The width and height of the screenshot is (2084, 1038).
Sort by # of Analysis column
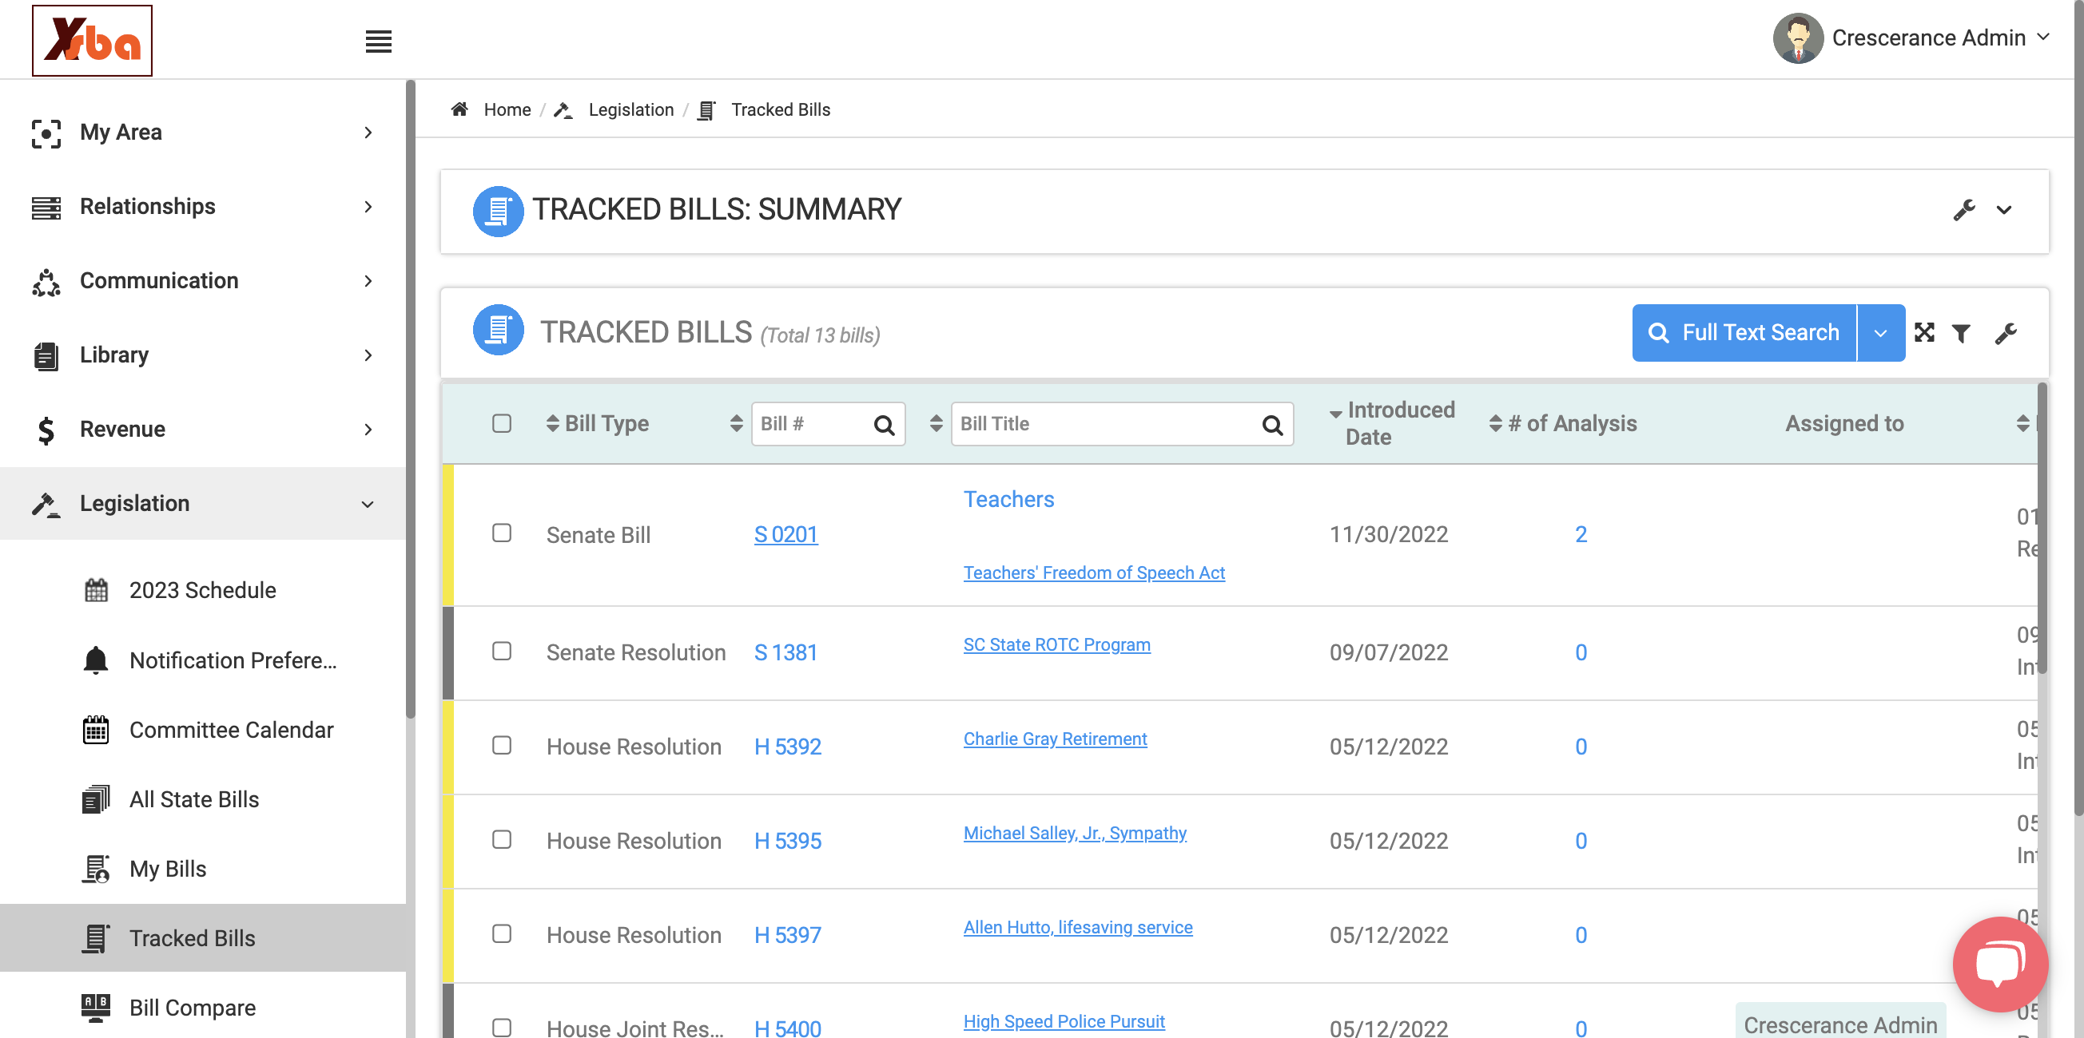1496,423
